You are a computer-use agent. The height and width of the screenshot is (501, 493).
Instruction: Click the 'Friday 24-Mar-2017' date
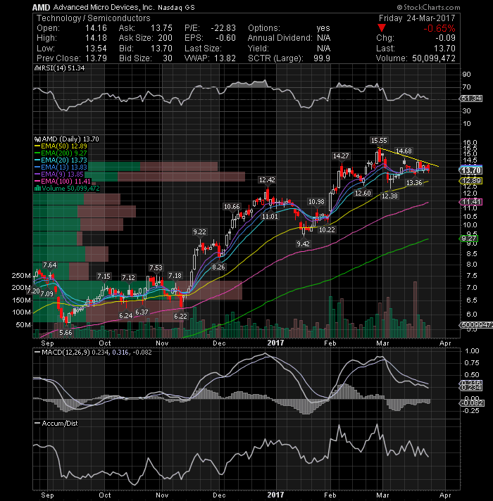(x=417, y=18)
